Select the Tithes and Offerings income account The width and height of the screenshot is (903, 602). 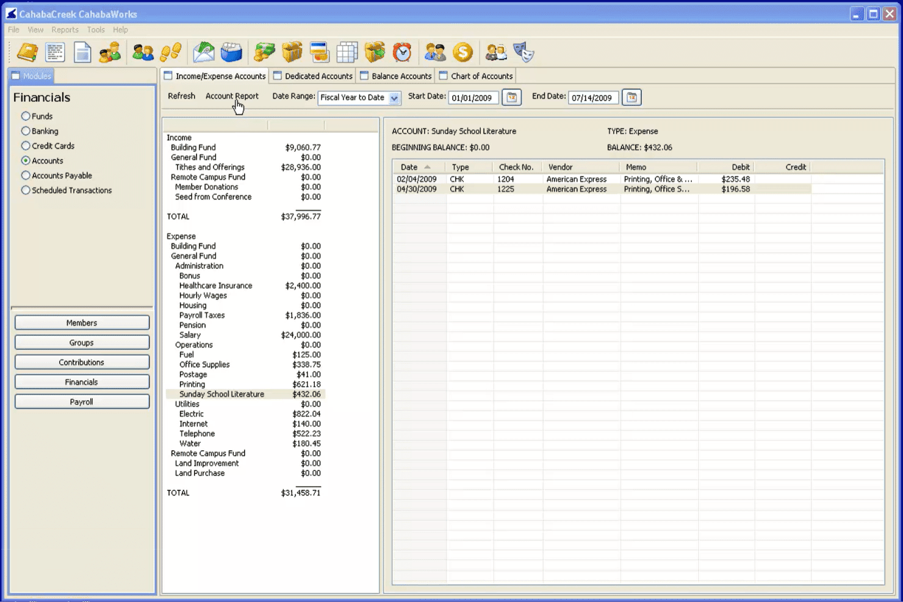[x=245, y=167]
